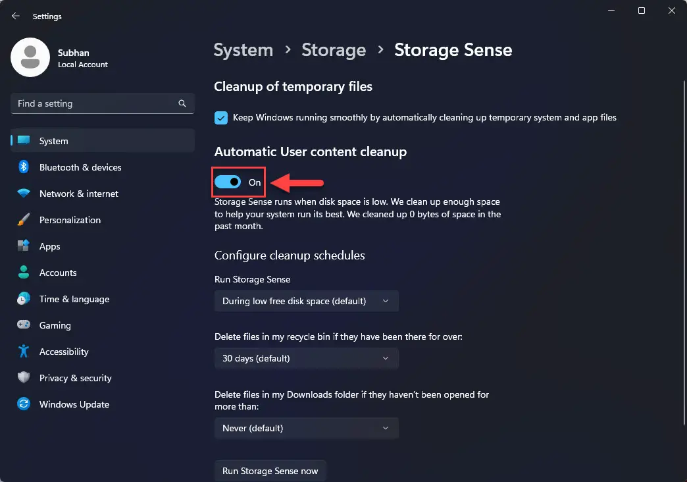
Task: Click Storage in the breadcrumb
Action: coord(334,50)
